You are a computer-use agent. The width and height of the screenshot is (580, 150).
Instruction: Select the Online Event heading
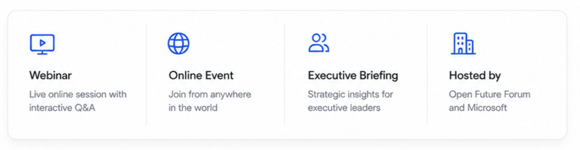(x=201, y=75)
